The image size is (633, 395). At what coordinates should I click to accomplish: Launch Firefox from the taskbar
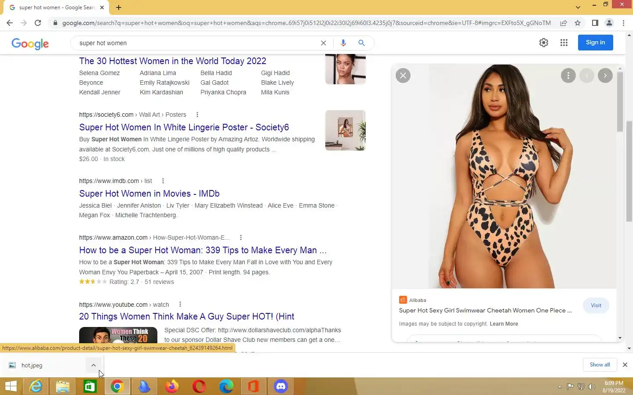tap(172, 386)
